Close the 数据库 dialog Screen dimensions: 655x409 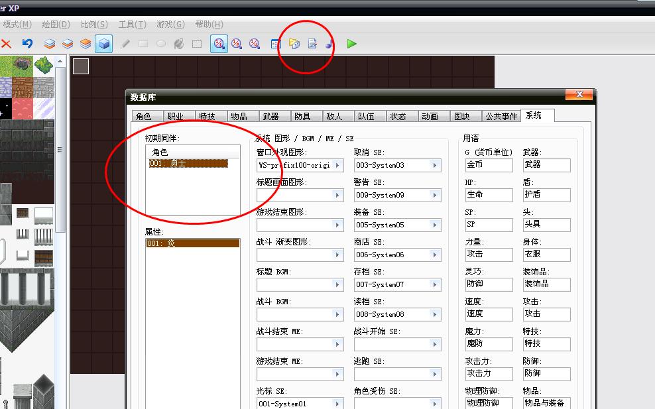tap(579, 94)
